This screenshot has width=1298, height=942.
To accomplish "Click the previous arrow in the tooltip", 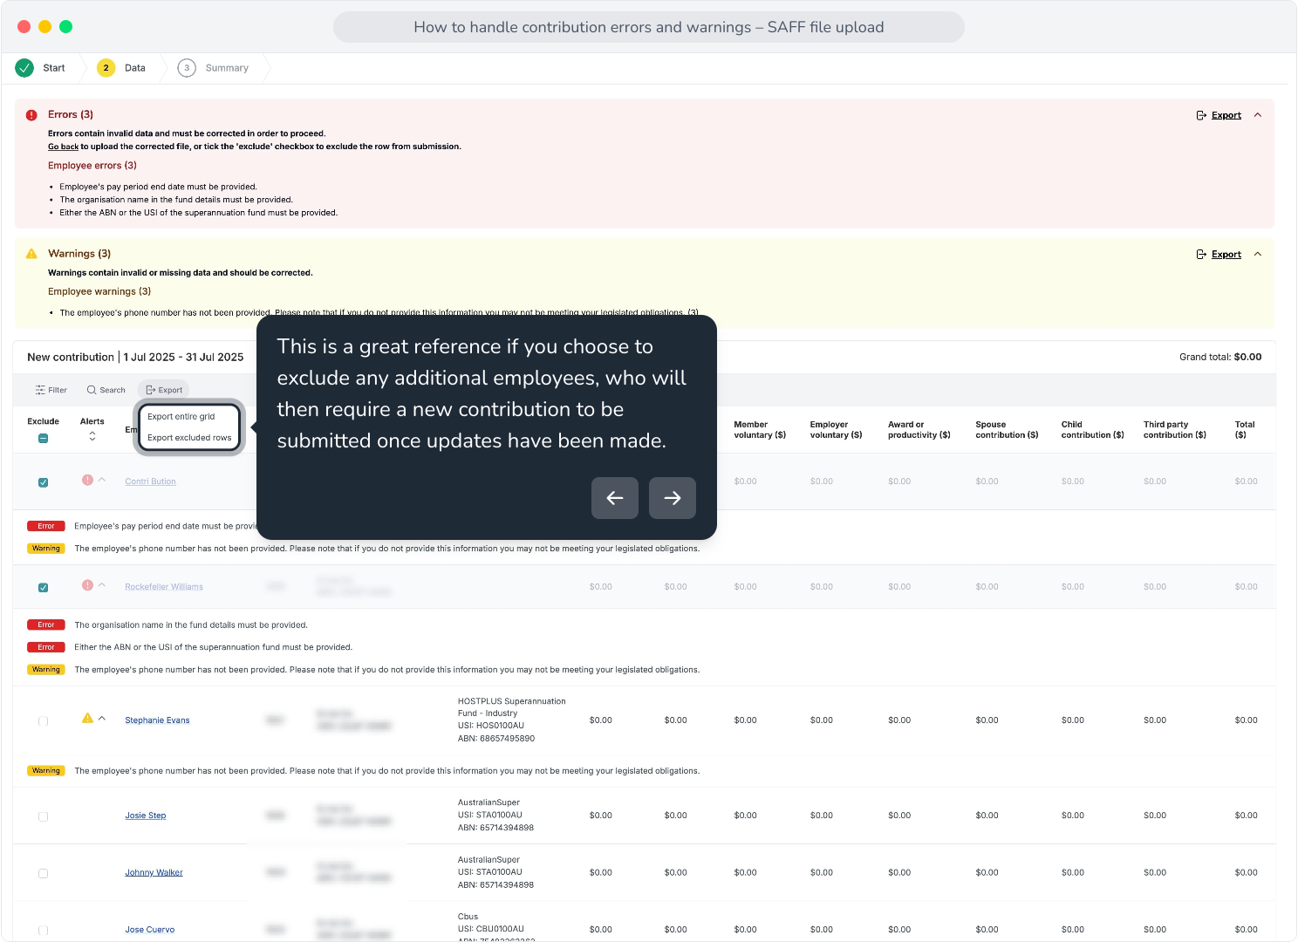I will tap(615, 498).
